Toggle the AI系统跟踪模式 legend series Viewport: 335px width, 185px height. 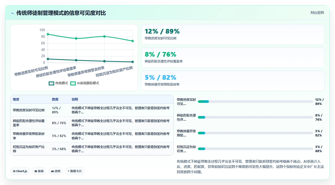[85, 83]
